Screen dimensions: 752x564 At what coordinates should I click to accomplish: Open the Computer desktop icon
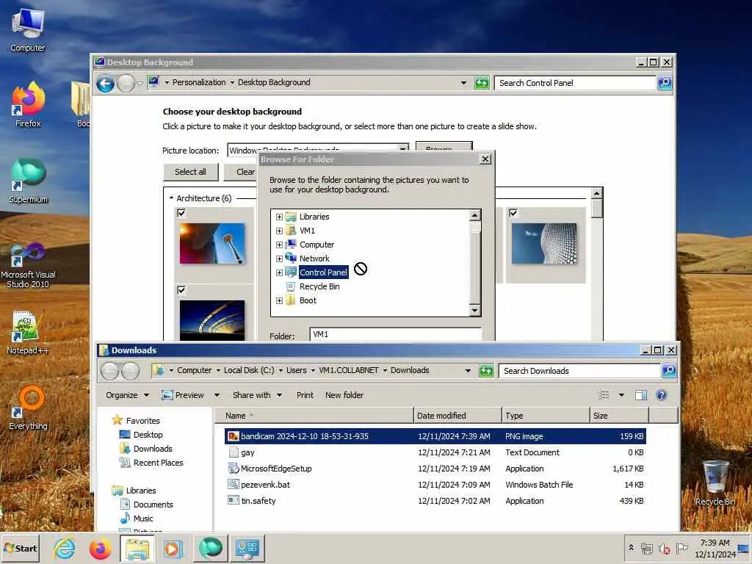pyautogui.click(x=27, y=29)
